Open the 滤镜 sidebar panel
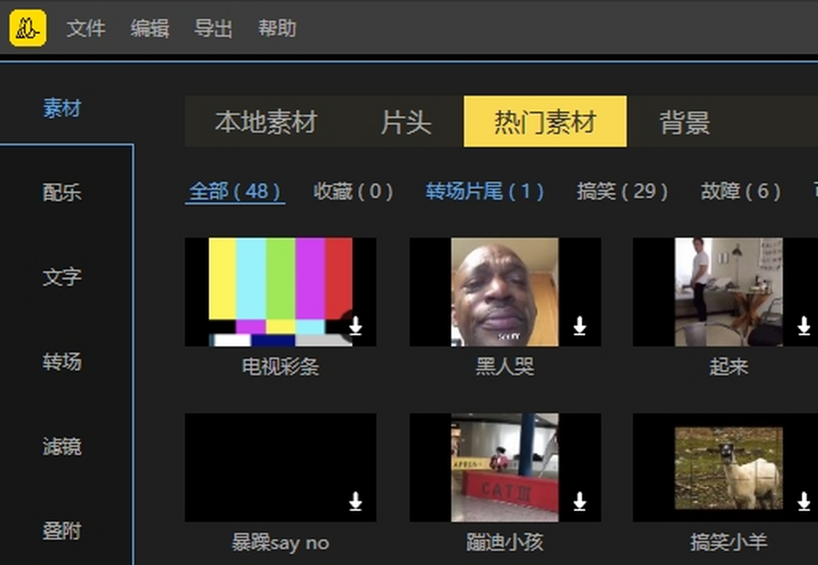 [62, 447]
